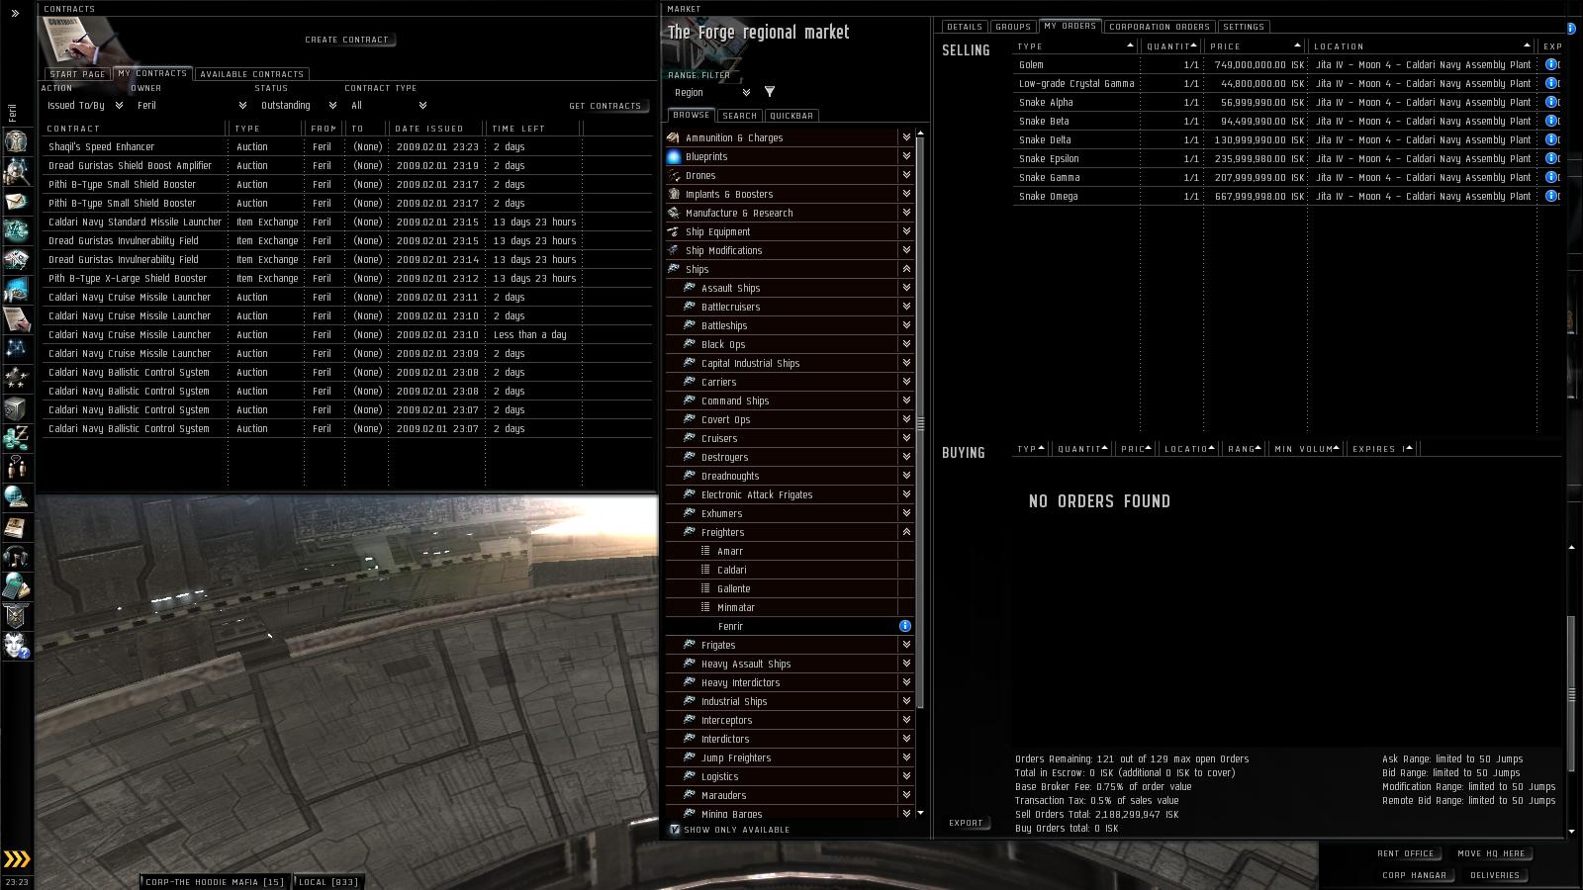Show info for the Snake Gamma order
1583x890 pixels.
point(1550,177)
